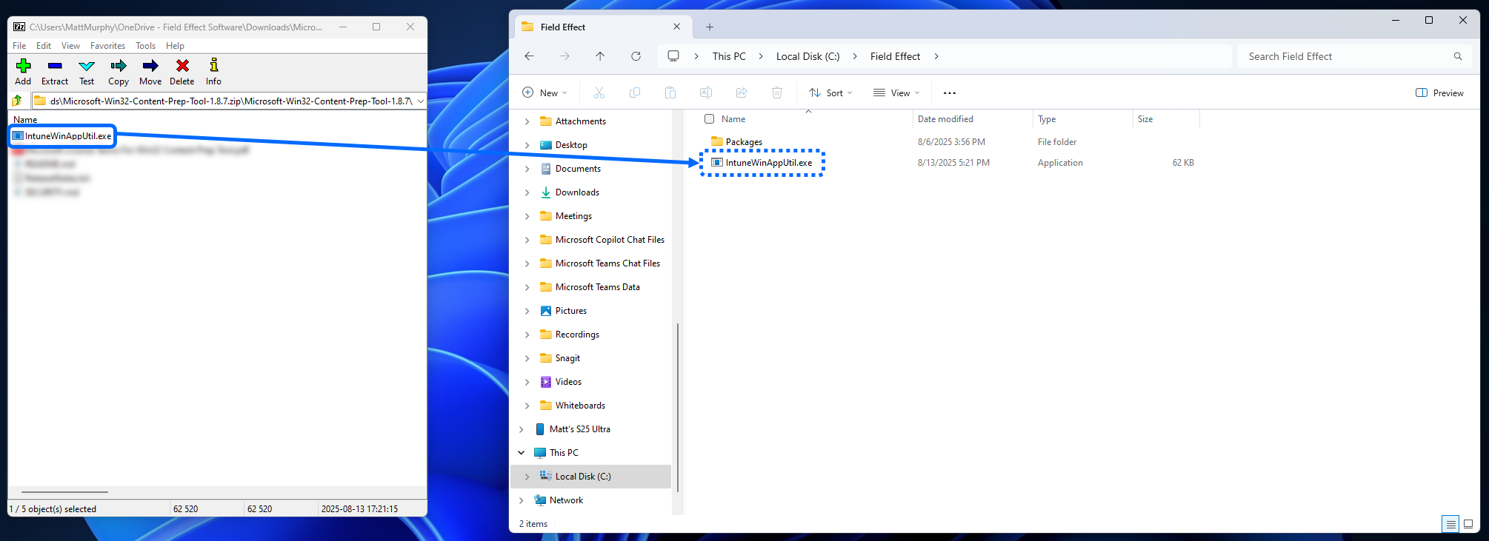Close the Field Effect tab
Viewport: 1489px width, 541px height.
tap(676, 27)
